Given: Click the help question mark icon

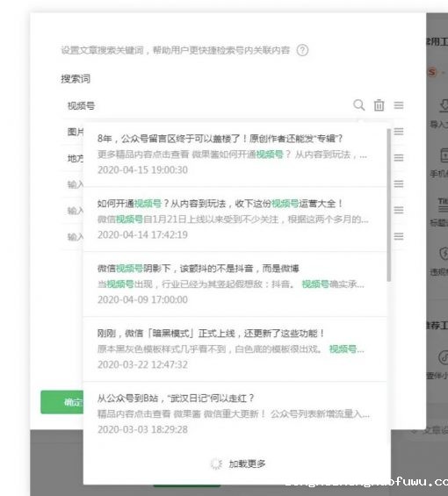Looking at the screenshot, I should tap(302, 50).
